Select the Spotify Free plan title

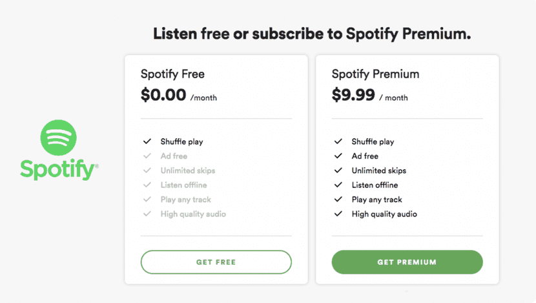coord(172,74)
